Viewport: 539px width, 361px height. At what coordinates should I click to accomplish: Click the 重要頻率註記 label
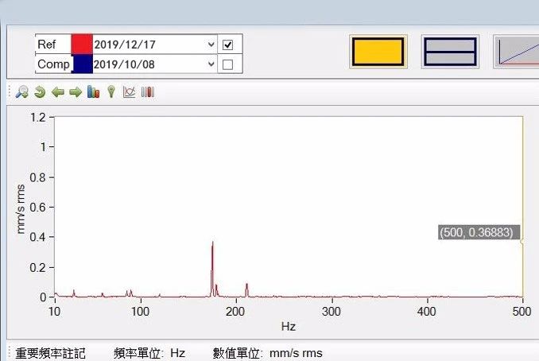[x=51, y=353]
